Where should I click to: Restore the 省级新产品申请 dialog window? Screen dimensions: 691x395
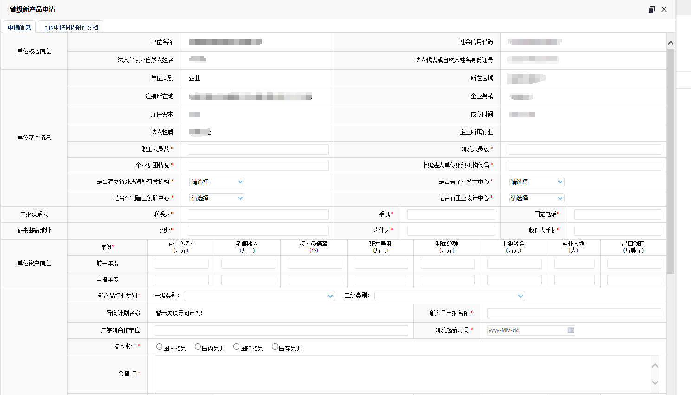652,9
